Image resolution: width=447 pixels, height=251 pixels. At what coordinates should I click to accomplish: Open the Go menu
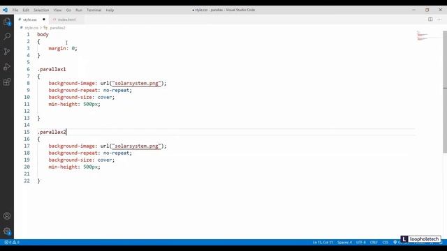[x=68, y=10]
